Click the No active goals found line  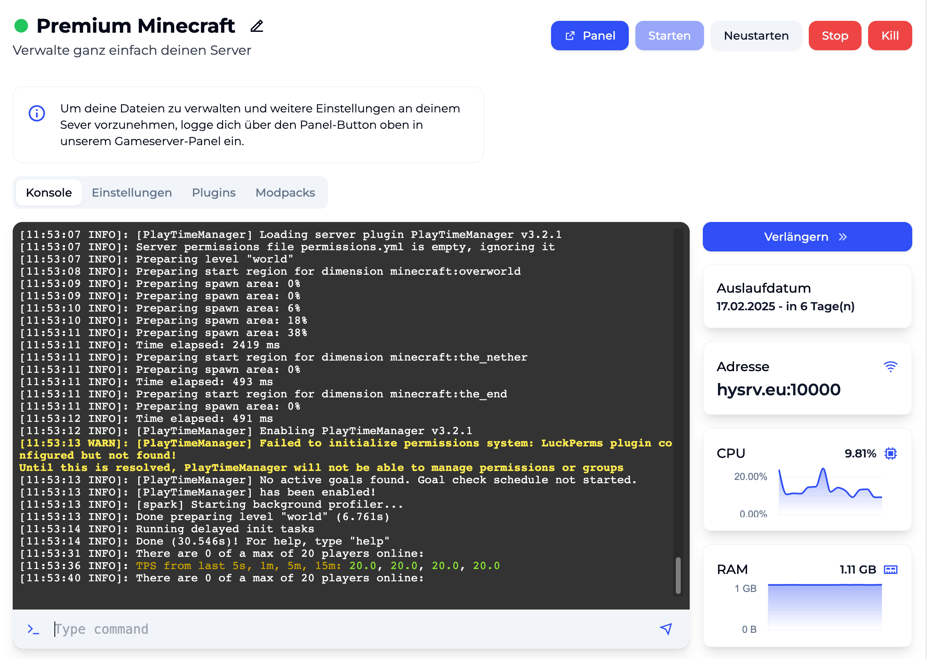coord(328,480)
